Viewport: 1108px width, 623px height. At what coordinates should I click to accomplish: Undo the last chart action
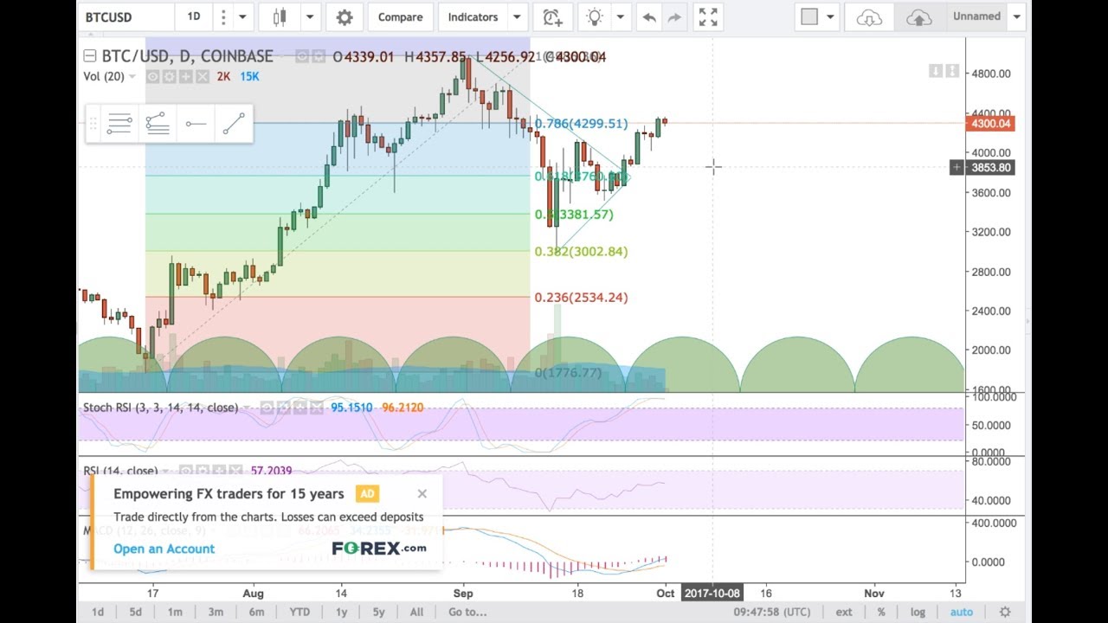click(x=649, y=17)
